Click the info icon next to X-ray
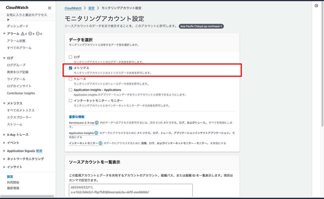324x199 pixels. (x=97, y=123)
